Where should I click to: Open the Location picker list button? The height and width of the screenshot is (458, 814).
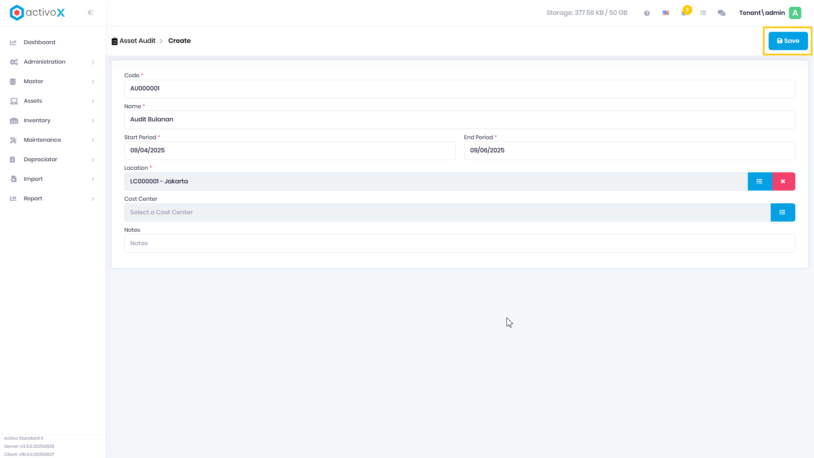[760, 181]
